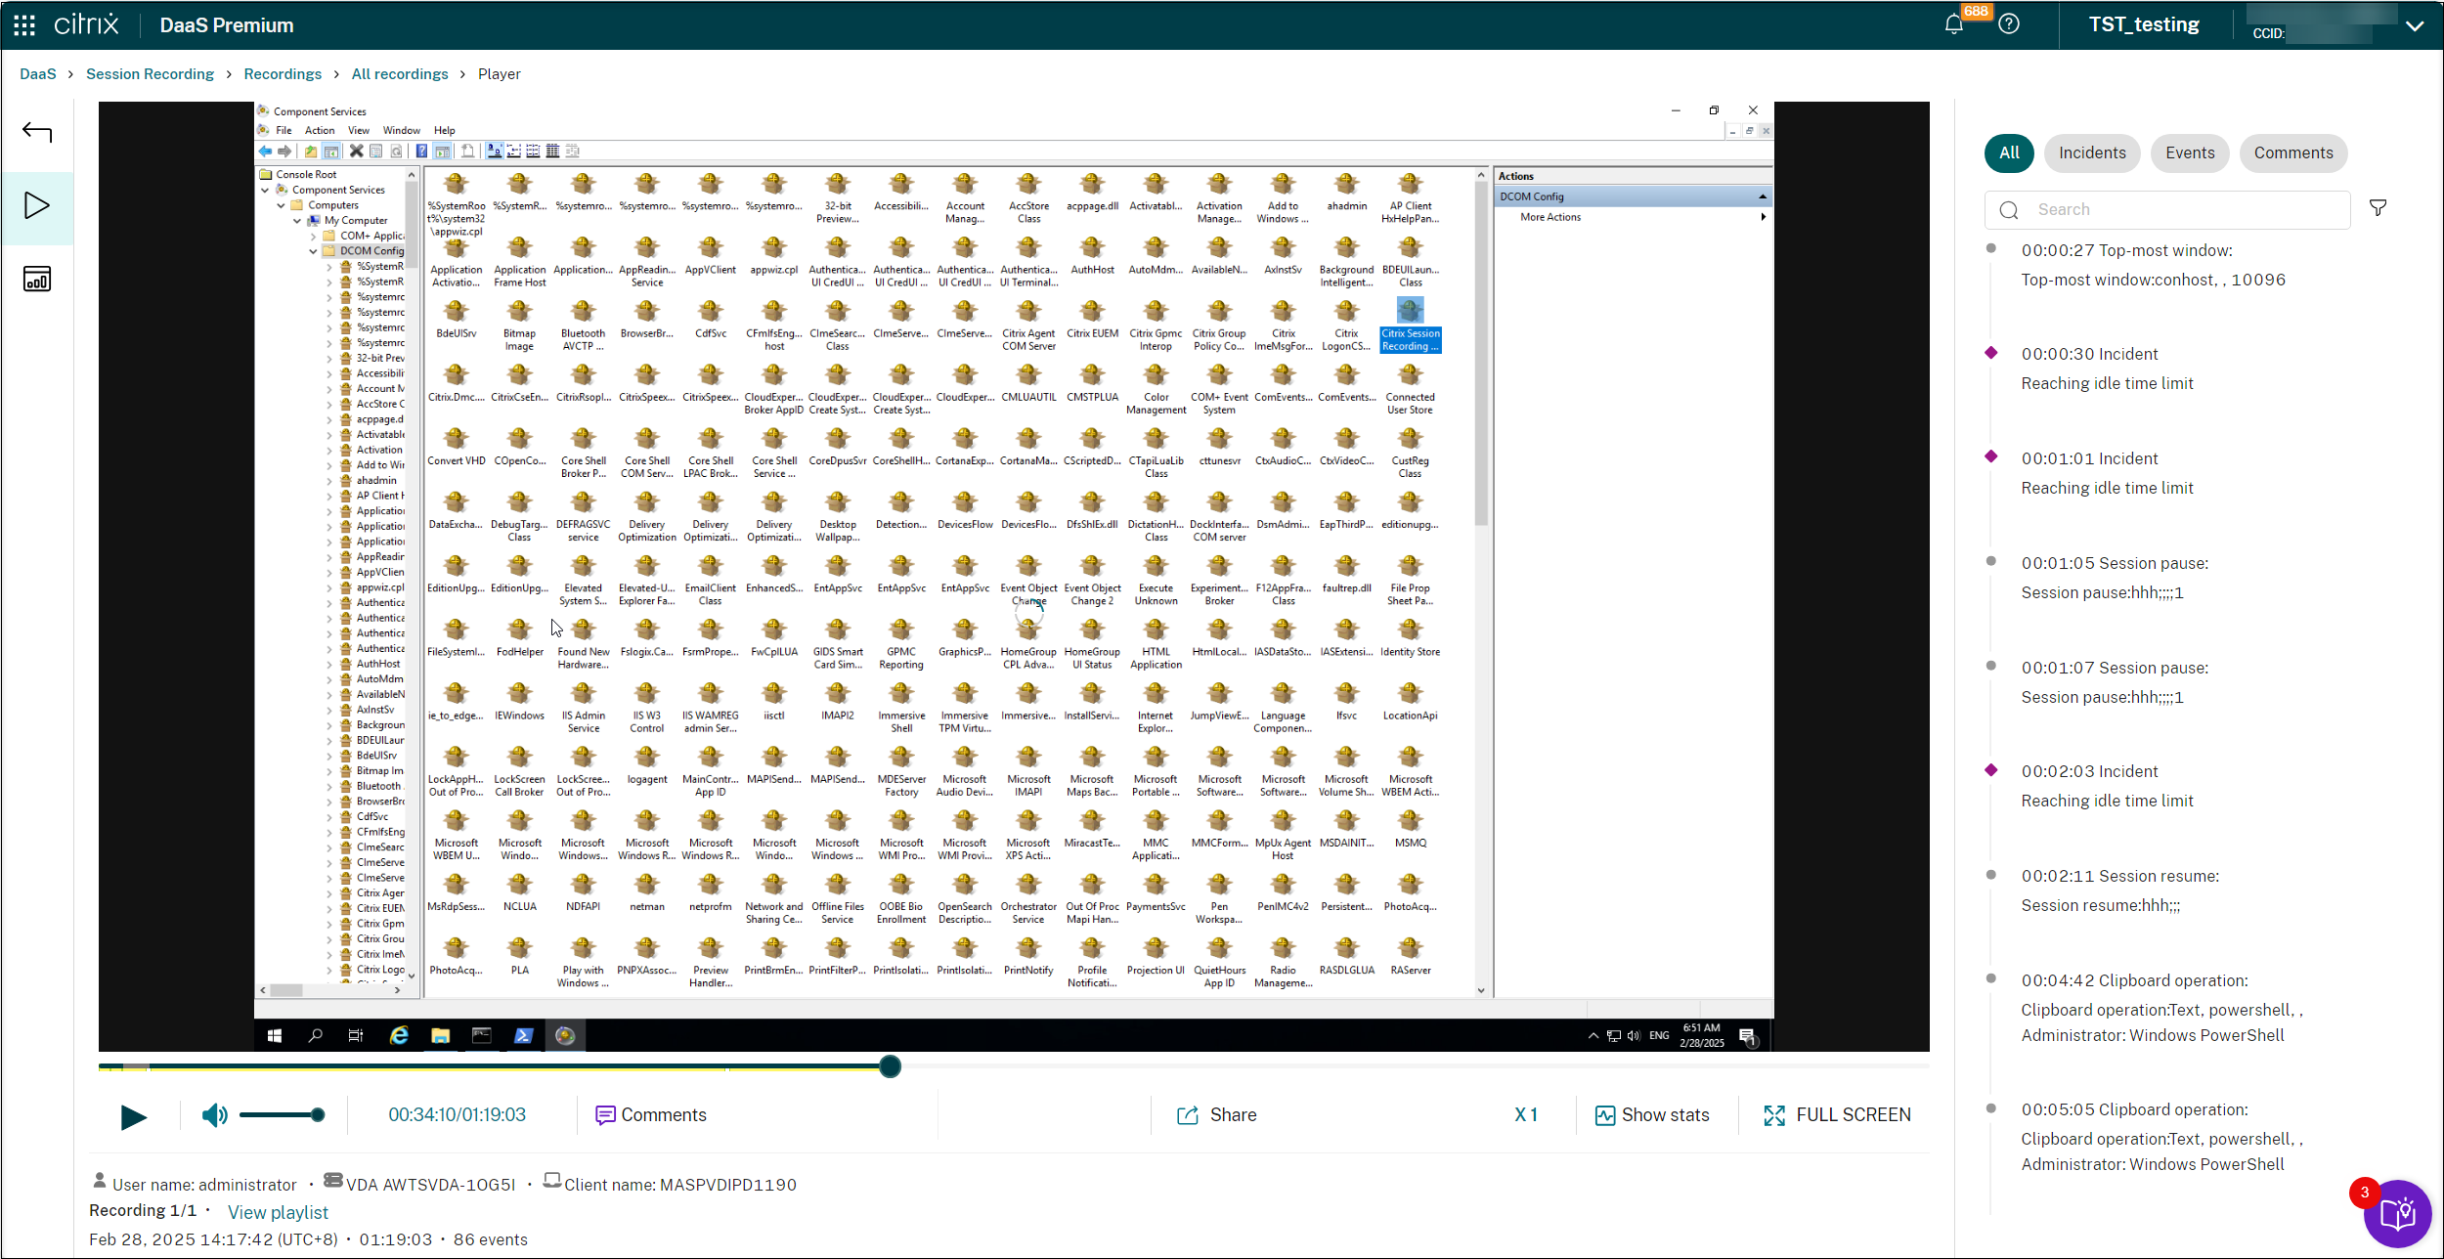The height and width of the screenshot is (1259, 2444).
Task: Select the All filter pill
Action: pos(2009,152)
